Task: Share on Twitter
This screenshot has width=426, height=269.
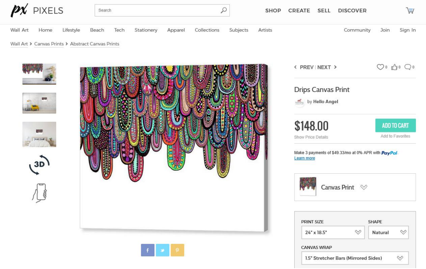Action: coord(162,250)
